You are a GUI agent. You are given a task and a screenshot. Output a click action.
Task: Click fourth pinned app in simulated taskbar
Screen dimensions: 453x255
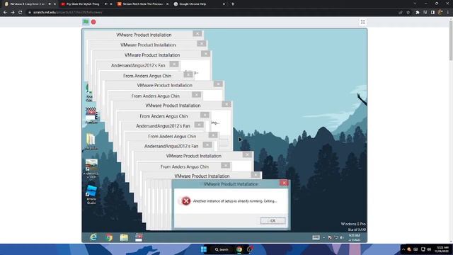coord(139,237)
